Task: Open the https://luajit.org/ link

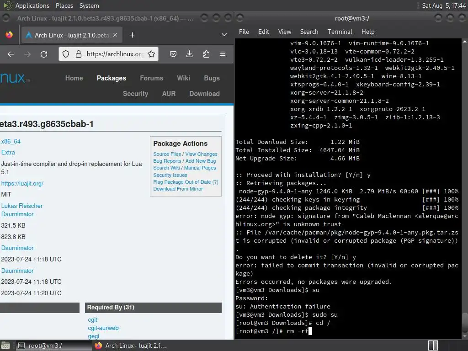Action: click(22, 184)
